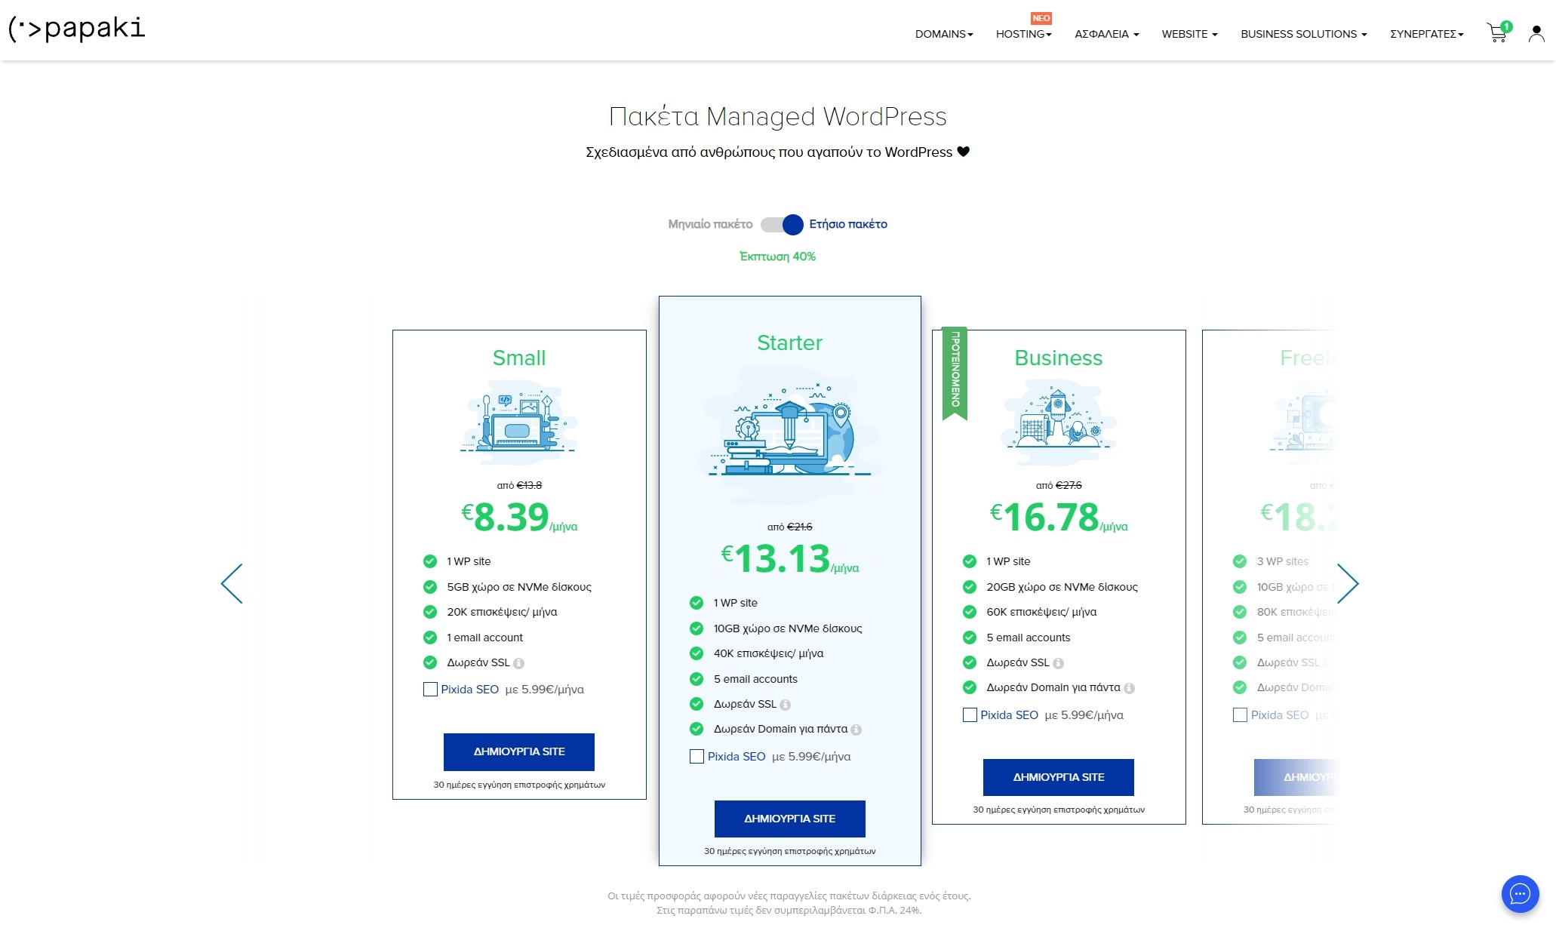The height and width of the screenshot is (928, 1556).
Task: Click the ΠΡΟΤΕΙΝΟΜΕΝΟ ribbon on Business card
Action: click(955, 373)
